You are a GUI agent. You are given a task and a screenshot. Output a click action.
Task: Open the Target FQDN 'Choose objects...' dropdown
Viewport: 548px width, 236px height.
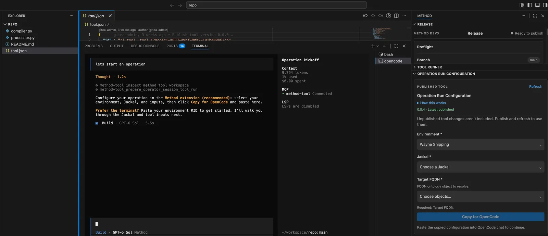tap(481, 197)
